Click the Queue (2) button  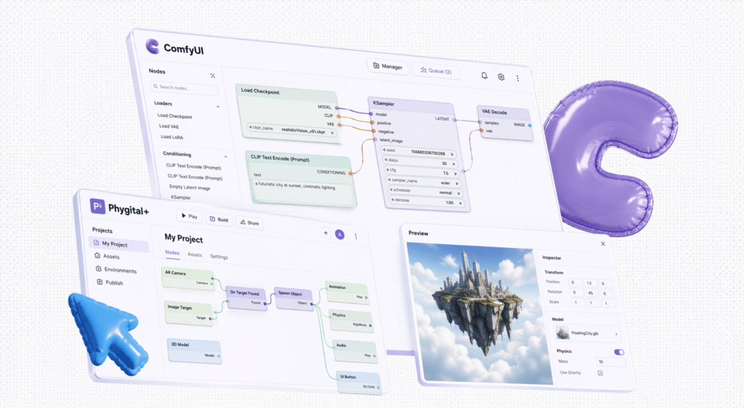pyautogui.click(x=436, y=70)
